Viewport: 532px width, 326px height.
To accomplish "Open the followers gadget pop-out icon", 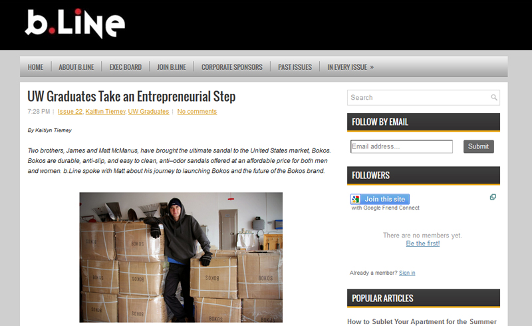I will point(493,197).
